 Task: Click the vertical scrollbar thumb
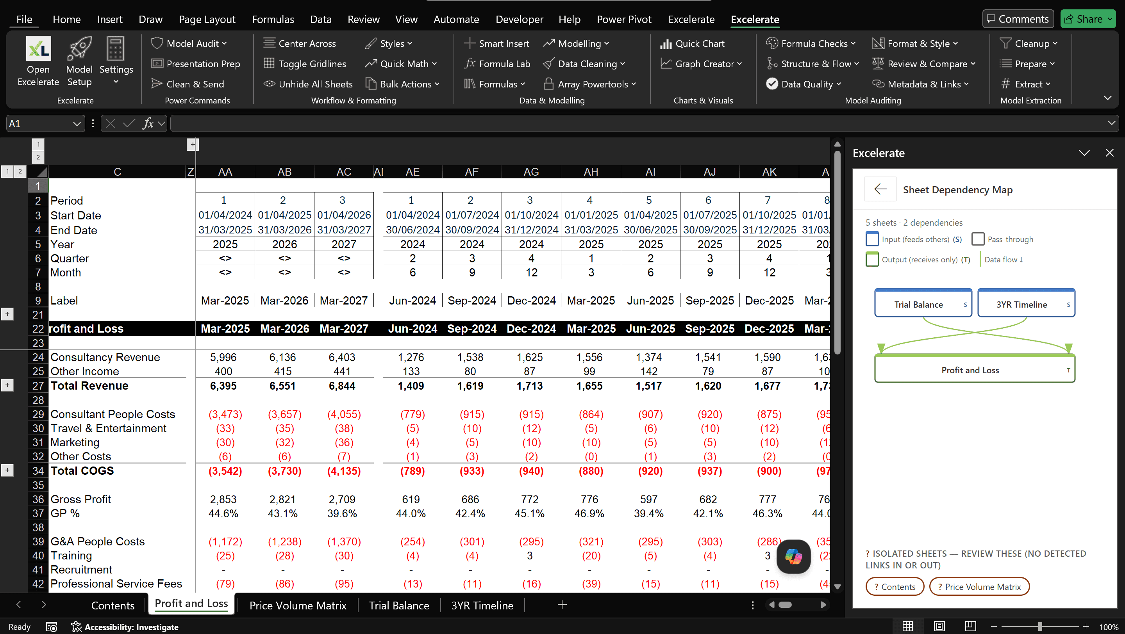(837, 252)
